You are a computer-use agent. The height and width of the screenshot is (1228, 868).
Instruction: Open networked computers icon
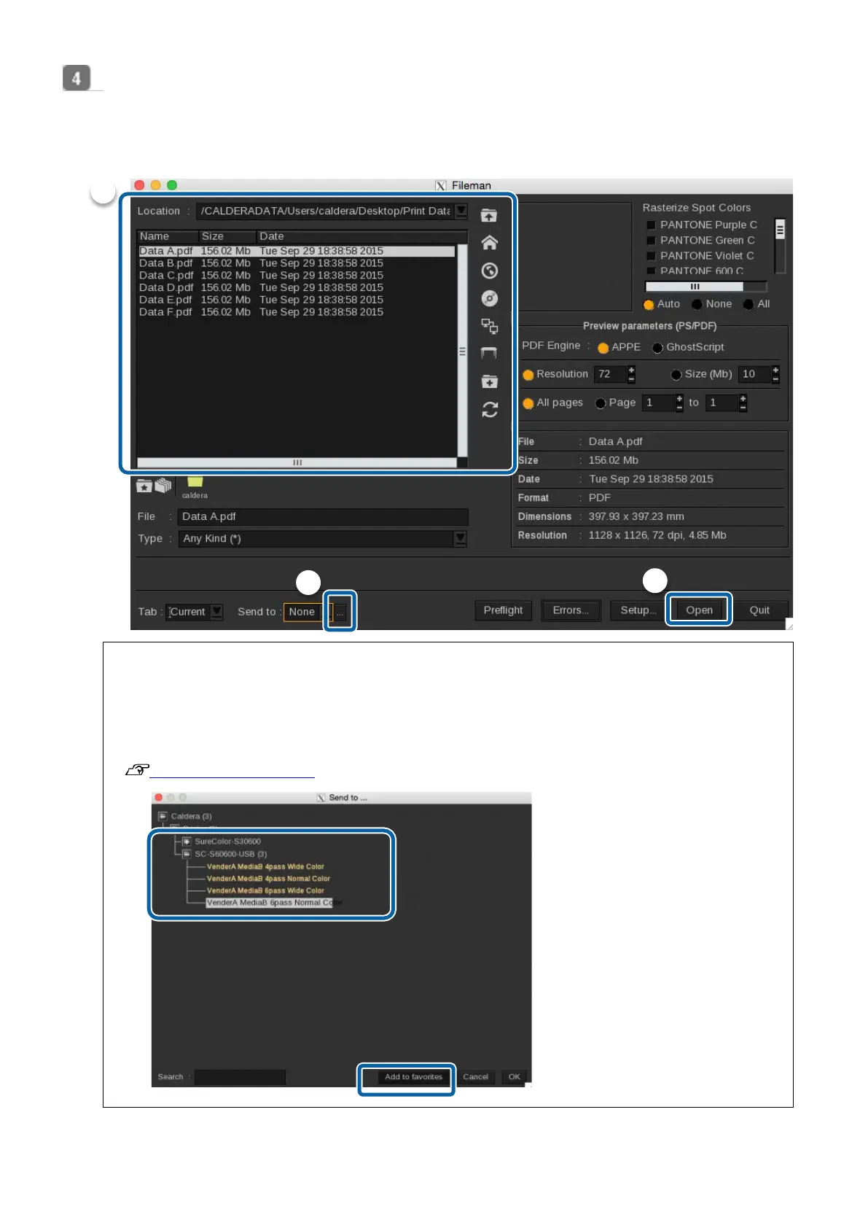[x=490, y=326]
